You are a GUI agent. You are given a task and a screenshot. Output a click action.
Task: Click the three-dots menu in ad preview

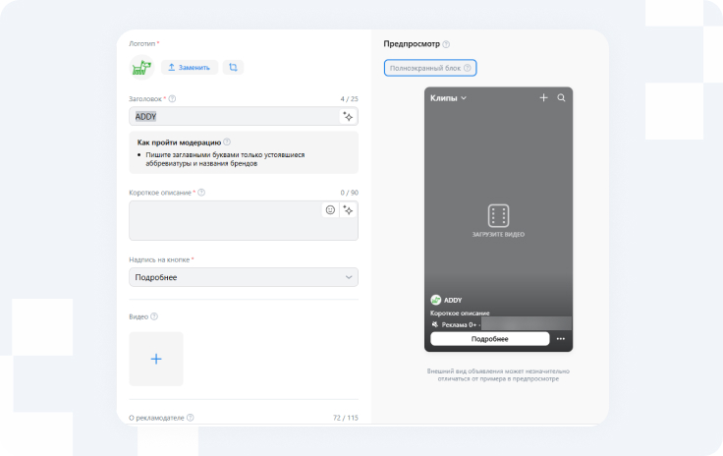[561, 339]
